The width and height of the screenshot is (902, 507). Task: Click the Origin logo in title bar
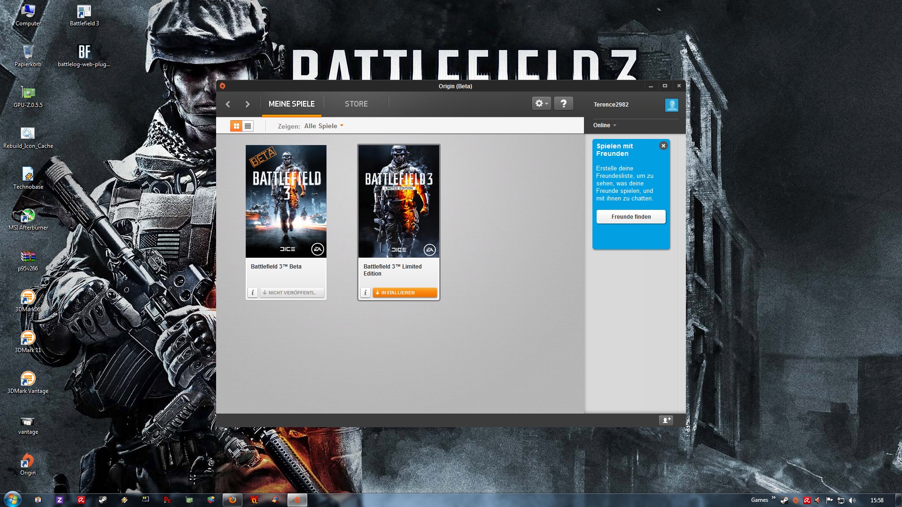(x=223, y=86)
